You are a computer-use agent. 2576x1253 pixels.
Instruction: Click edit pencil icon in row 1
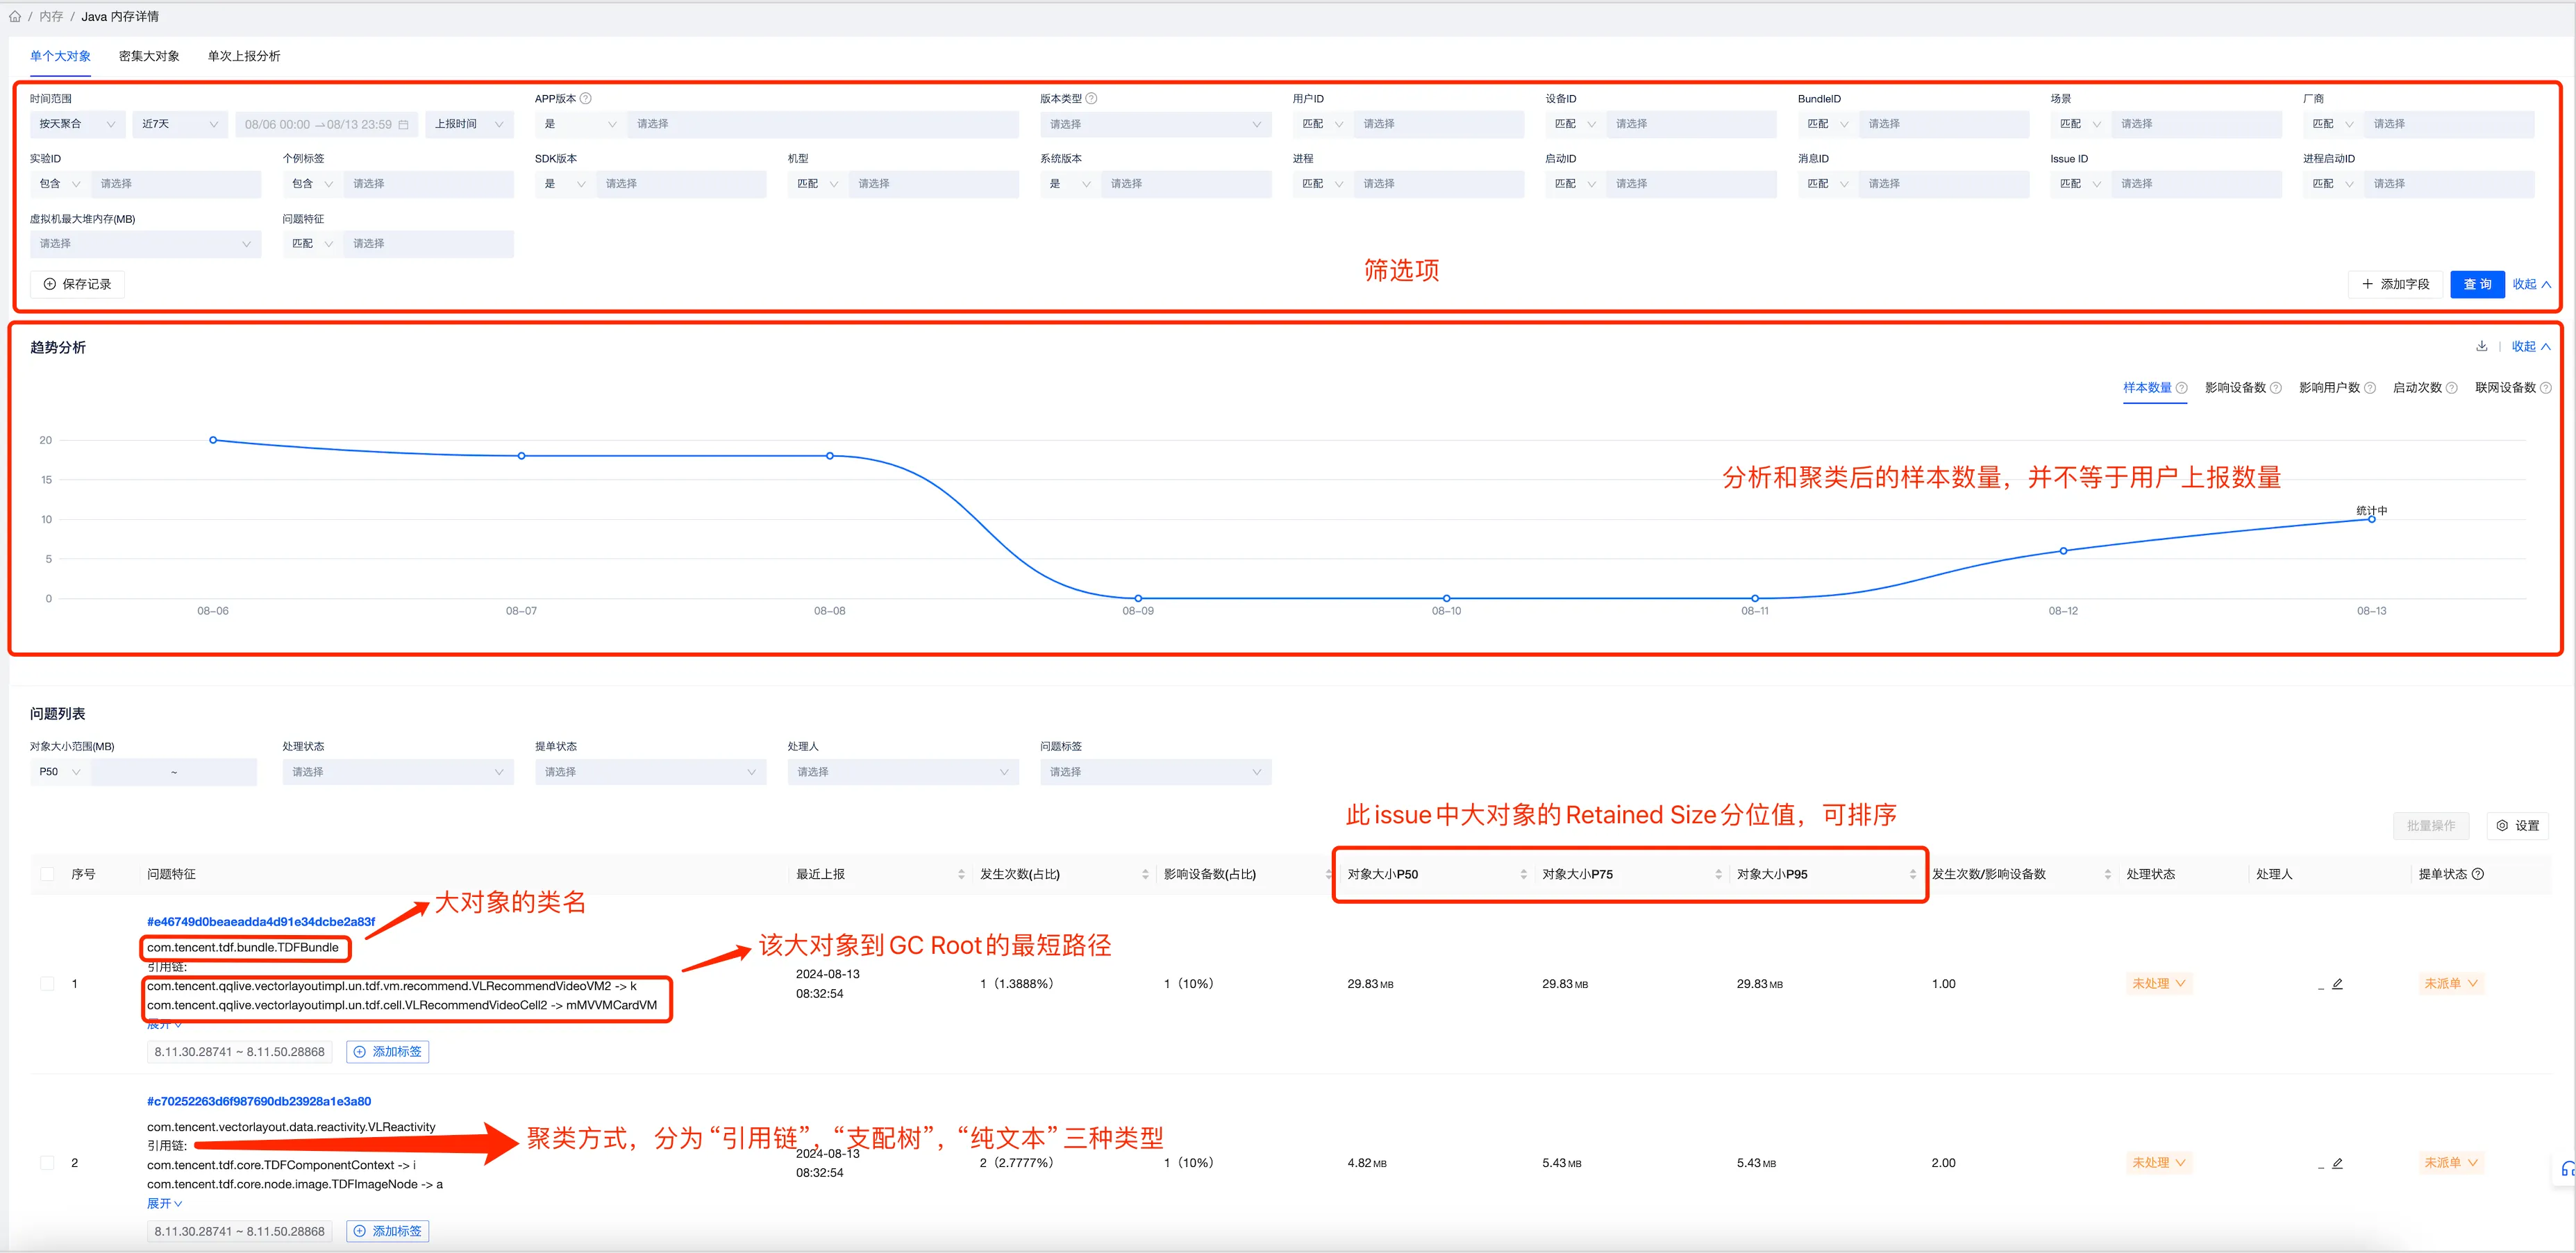2337,984
